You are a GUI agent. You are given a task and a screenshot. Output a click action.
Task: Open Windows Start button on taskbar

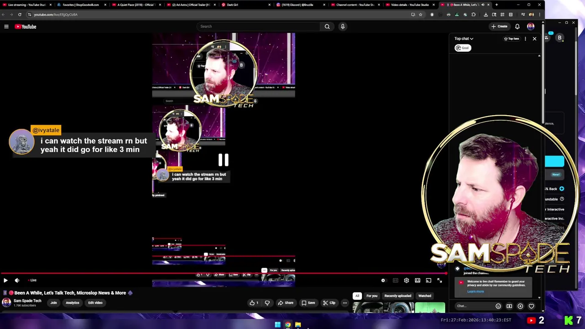pyautogui.click(x=277, y=325)
